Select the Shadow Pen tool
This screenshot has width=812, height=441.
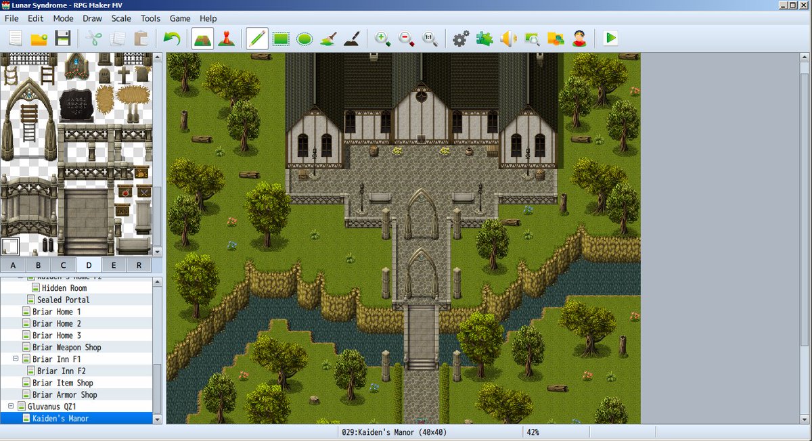[x=351, y=39]
